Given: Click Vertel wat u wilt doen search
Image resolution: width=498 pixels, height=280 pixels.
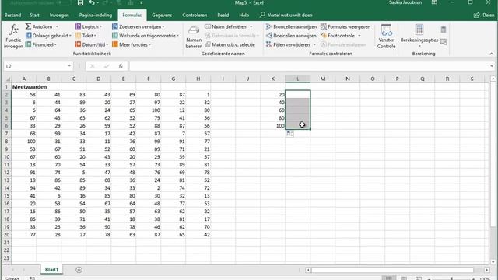Looking at the screenshot, I should point(286,16).
